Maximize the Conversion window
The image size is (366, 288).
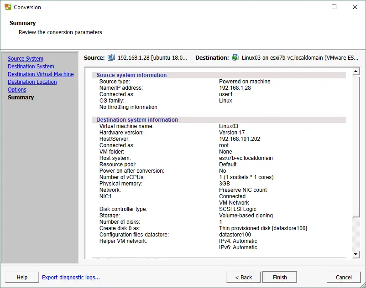click(334, 7)
